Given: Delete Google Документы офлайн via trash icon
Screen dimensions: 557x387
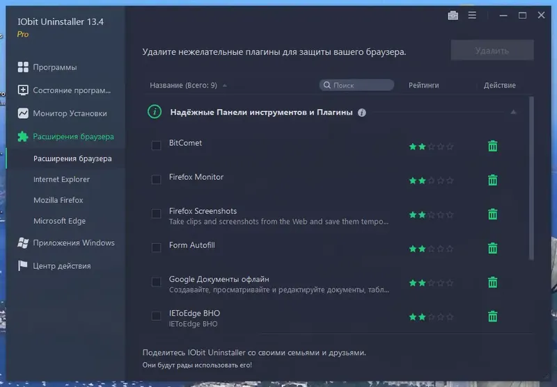Looking at the screenshot, I should 493,283.
